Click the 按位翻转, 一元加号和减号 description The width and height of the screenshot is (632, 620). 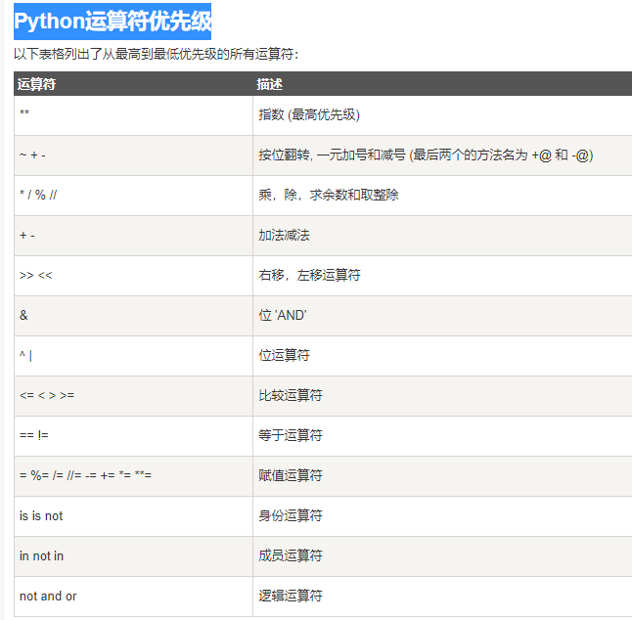tap(426, 155)
